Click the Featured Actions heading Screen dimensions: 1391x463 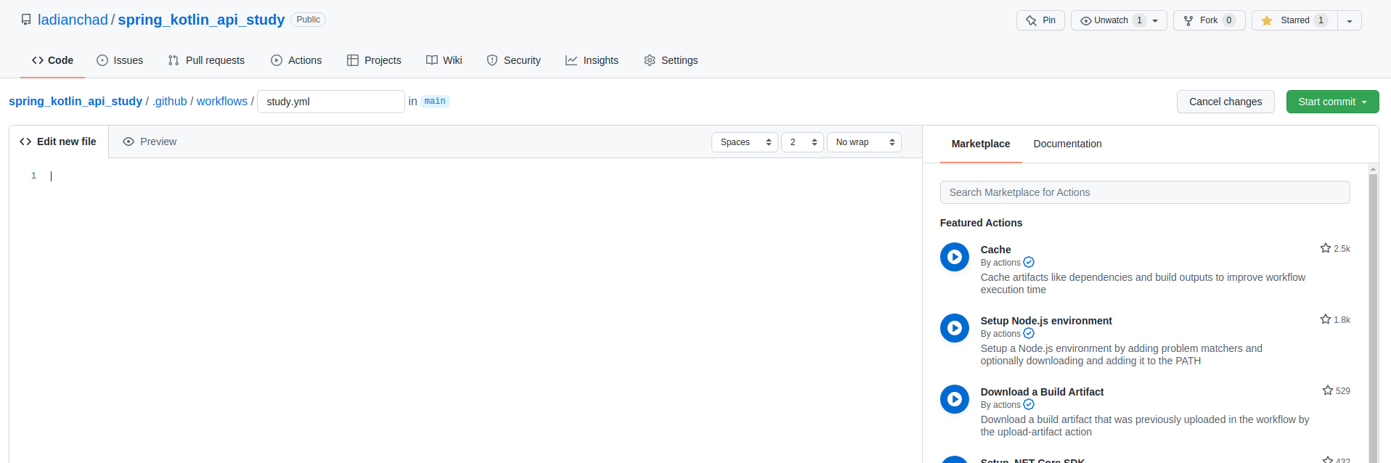coord(981,223)
